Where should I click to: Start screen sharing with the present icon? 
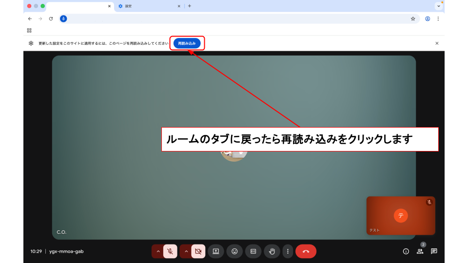coord(216,251)
